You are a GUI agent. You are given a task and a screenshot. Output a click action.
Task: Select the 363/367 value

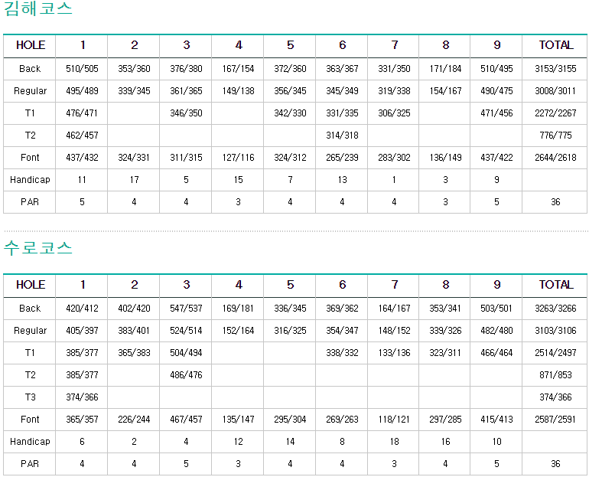(342, 69)
